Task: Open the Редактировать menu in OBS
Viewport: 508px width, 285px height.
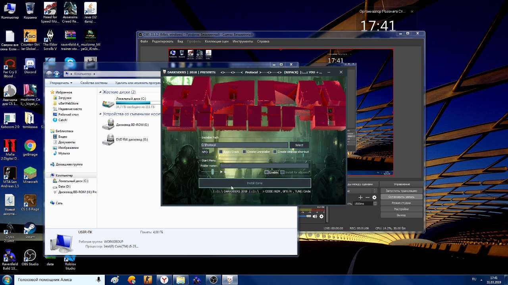Action: (x=163, y=41)
